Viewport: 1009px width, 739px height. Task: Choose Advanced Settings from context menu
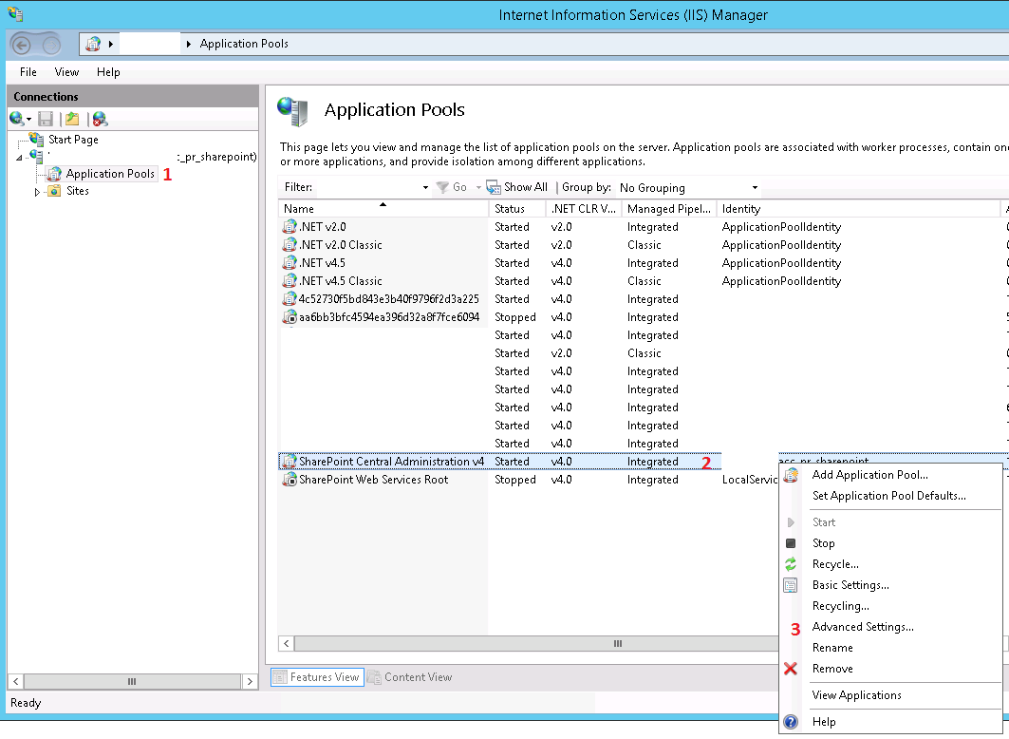862,627
